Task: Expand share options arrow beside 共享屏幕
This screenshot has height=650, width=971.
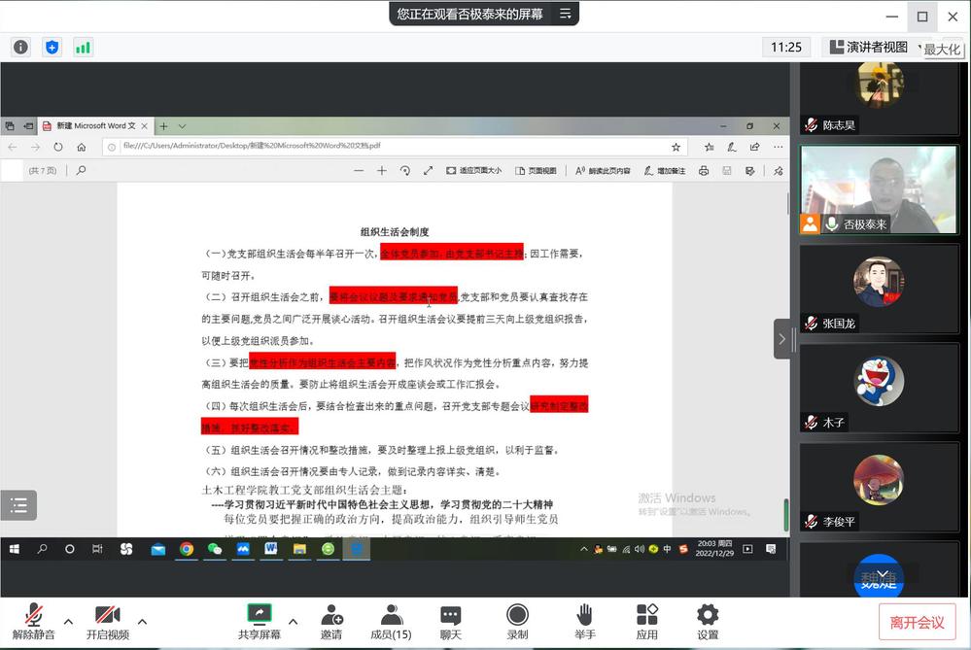Action: 294,621
